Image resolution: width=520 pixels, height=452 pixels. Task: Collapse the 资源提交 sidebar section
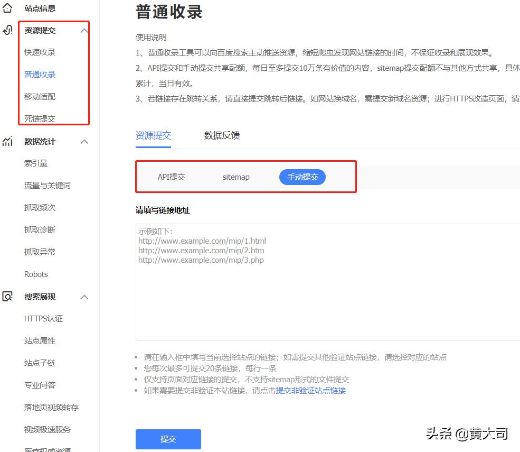(83, 30)
